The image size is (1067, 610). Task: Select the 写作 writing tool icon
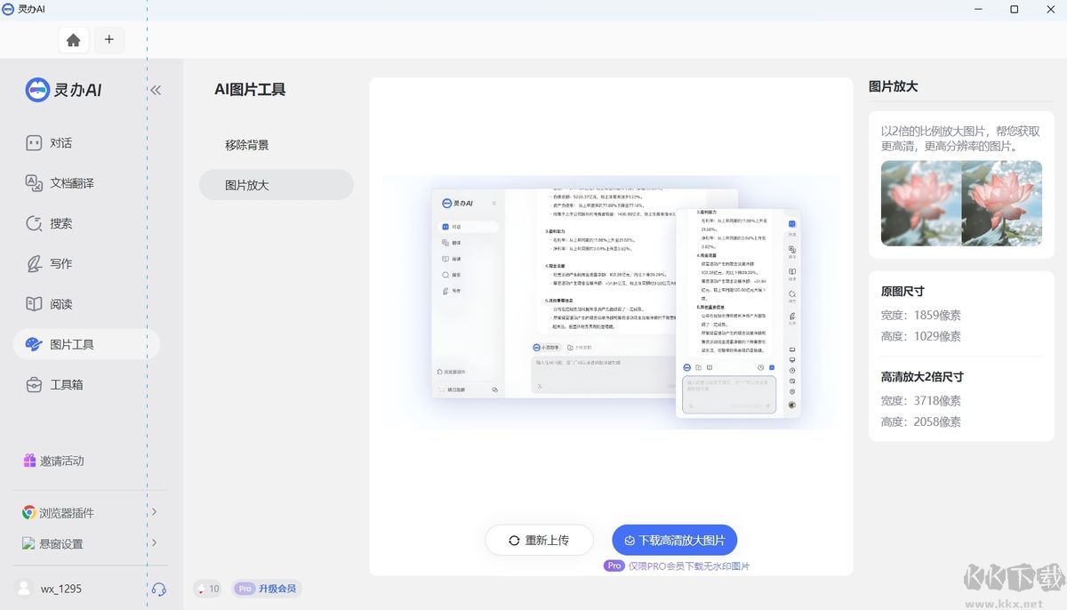[x=32, y=263]
